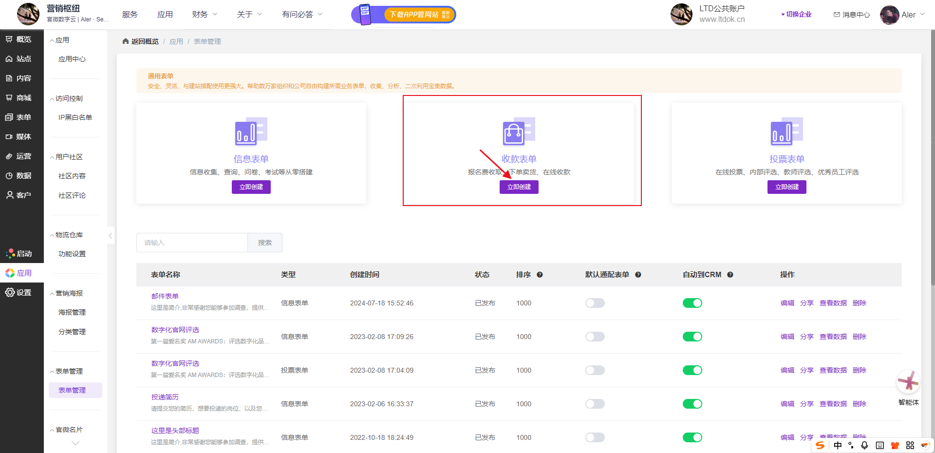Click the 返回概览 home icon
The image size is (935, 453).
pyautogui.click(x=126, y=41)
